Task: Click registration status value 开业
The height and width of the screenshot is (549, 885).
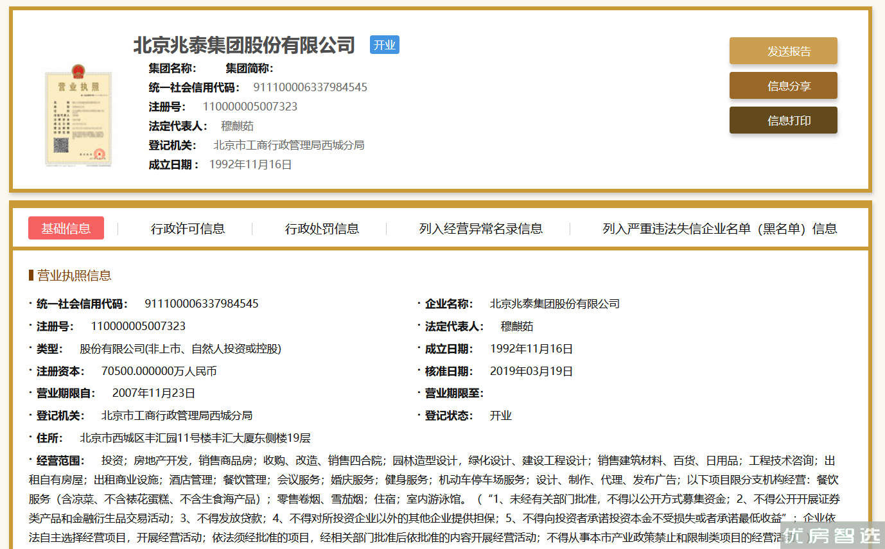Action: (501, 415)
